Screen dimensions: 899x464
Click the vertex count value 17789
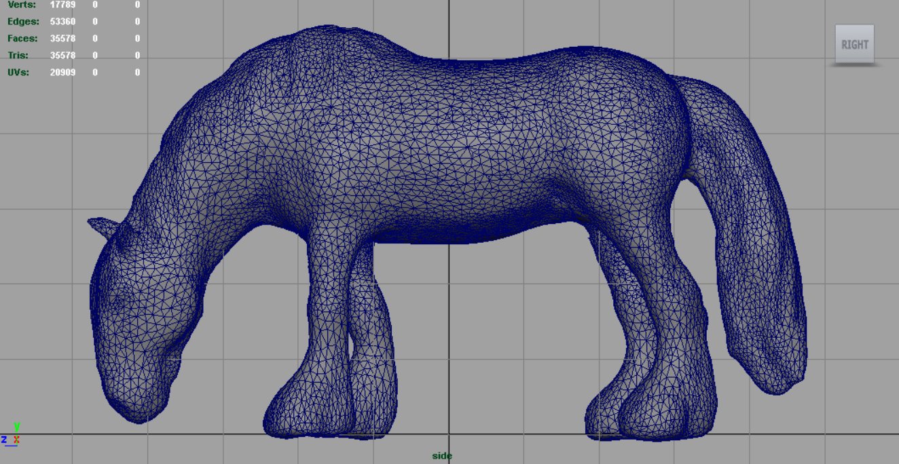coord(62,4)
